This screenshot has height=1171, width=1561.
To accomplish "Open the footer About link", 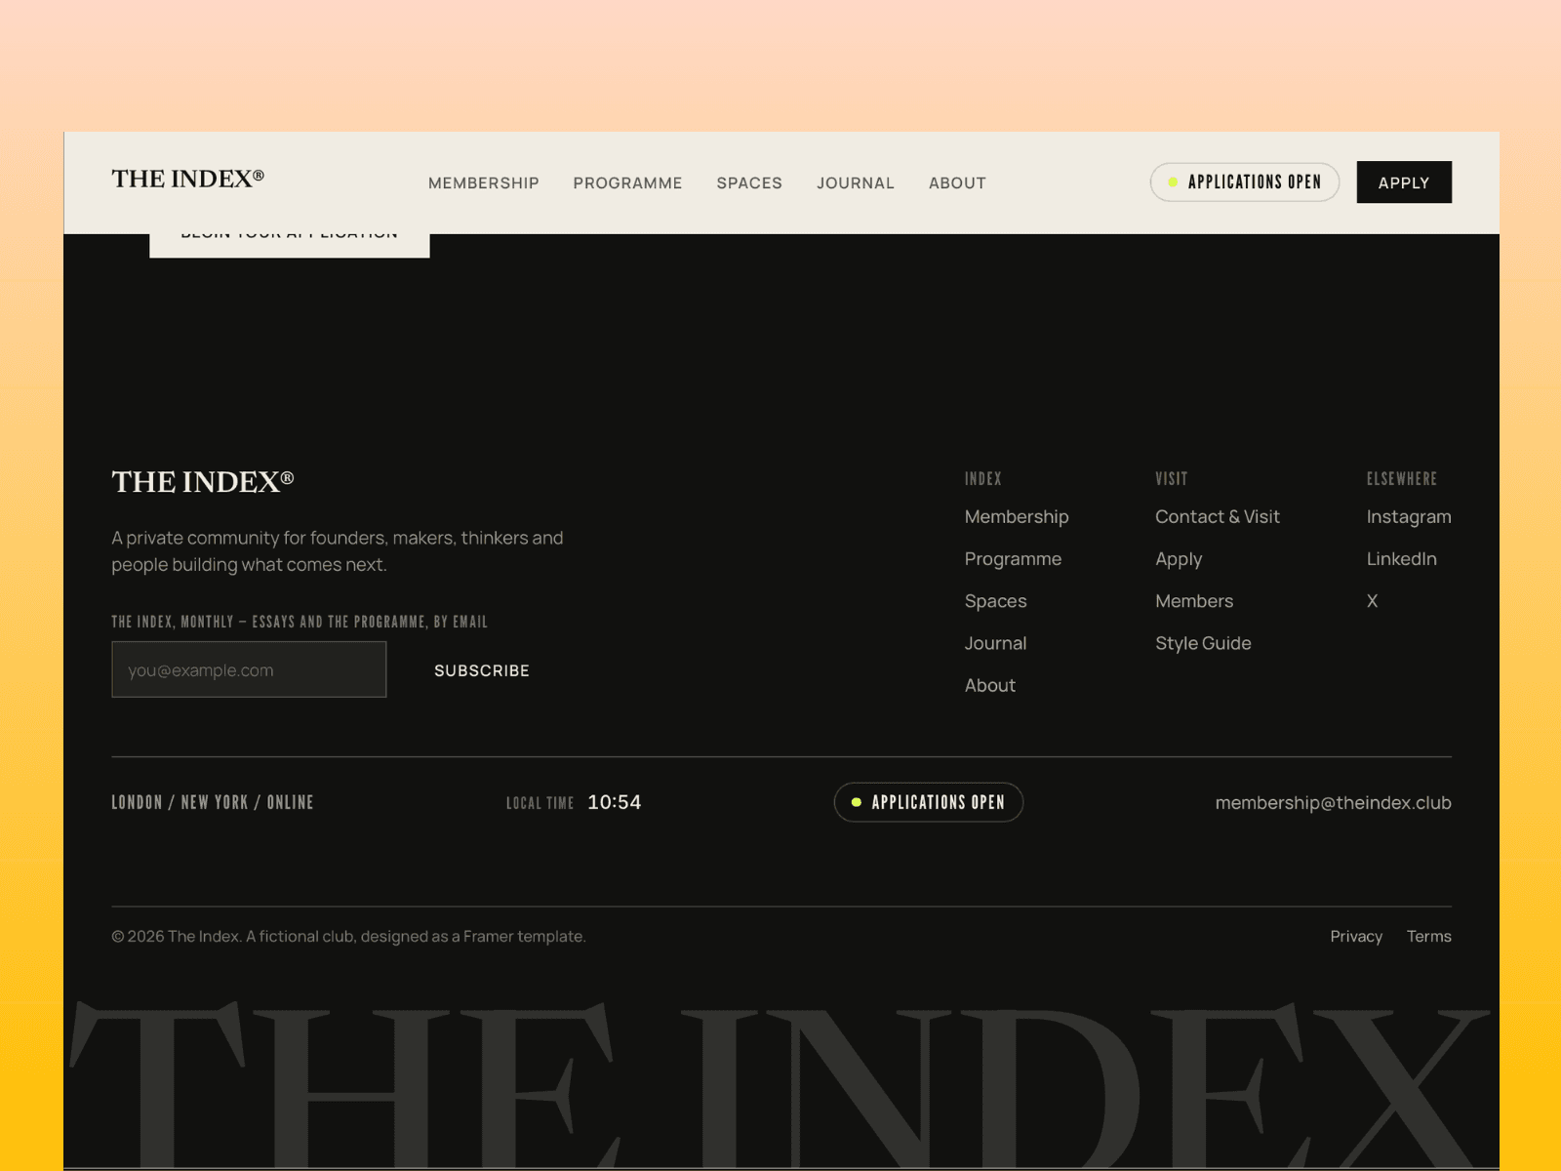I will pyautogui.click(x=990, y=685).
